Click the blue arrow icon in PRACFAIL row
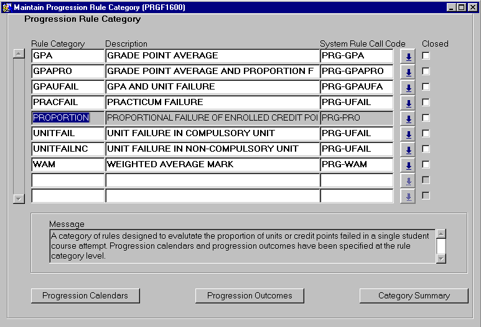 coord(408,103)
